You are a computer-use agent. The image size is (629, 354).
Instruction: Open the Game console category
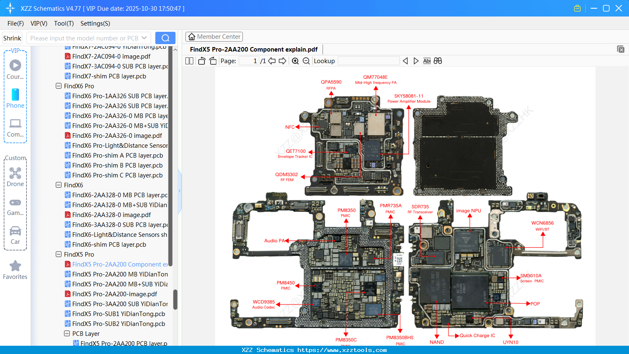[x=15, y=206]
